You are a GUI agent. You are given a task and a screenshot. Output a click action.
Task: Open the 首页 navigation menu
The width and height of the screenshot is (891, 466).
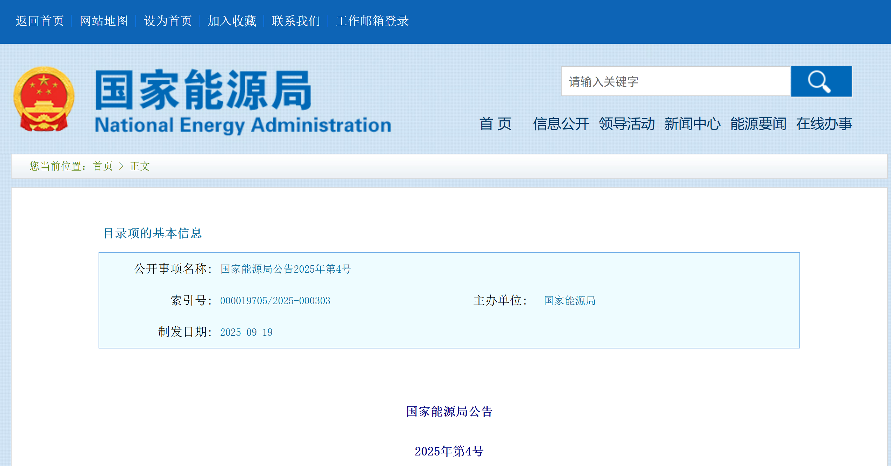coord(495,124)
